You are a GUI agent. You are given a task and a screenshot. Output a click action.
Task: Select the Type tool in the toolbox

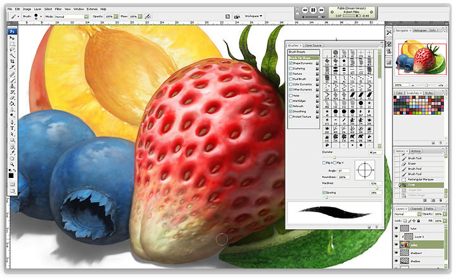[12, 129]
